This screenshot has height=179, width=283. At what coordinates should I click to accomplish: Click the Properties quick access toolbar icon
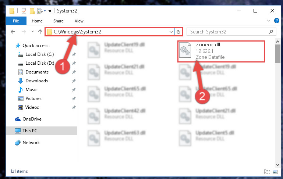click(x=24, y=11)
